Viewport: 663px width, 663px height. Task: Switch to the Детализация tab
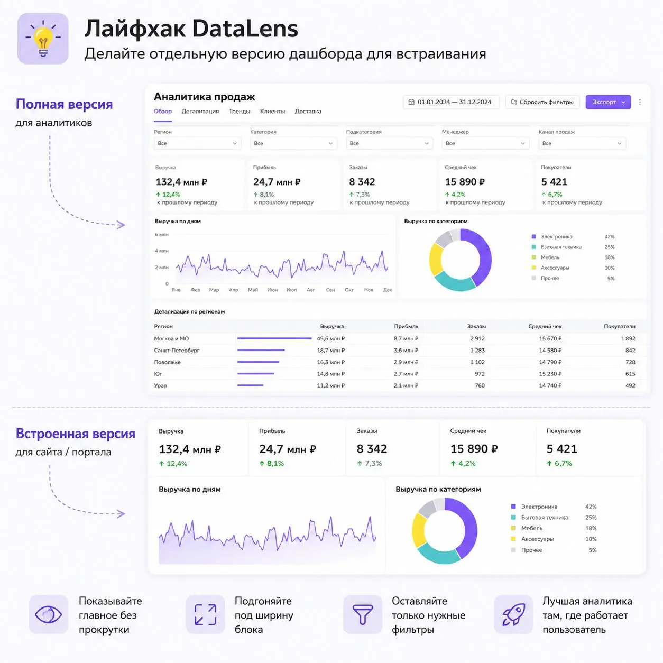coord(200,112)
